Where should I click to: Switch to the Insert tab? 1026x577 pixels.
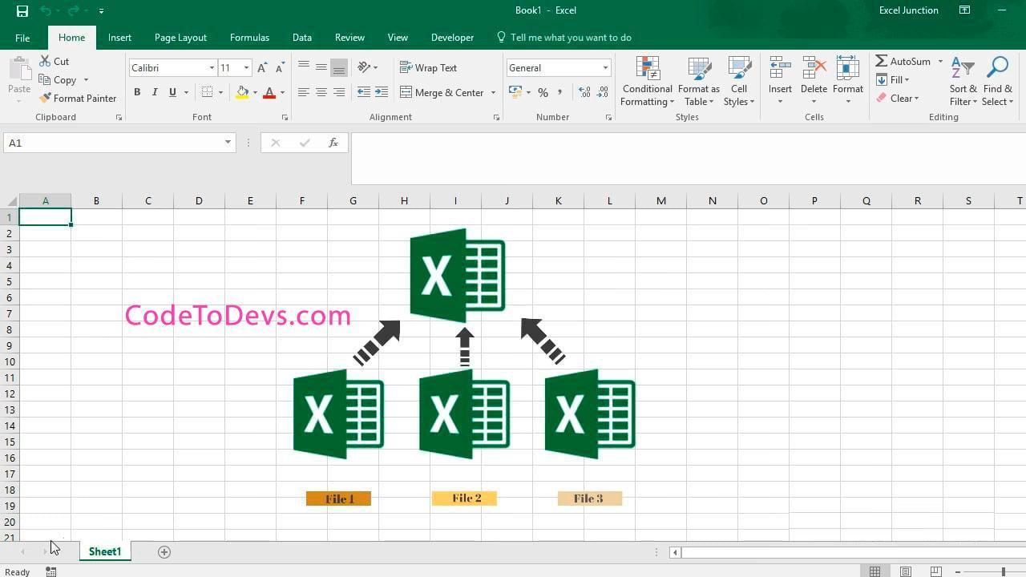[119, 38]
